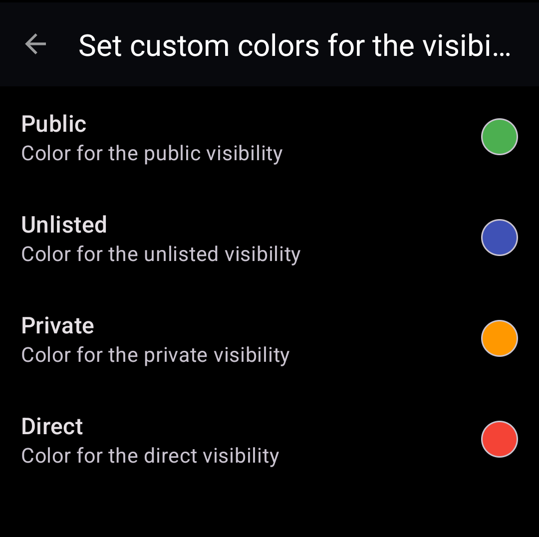
Task: Pick the orange Private color circle
Action: pyautogui.click(x=499, y=338)
